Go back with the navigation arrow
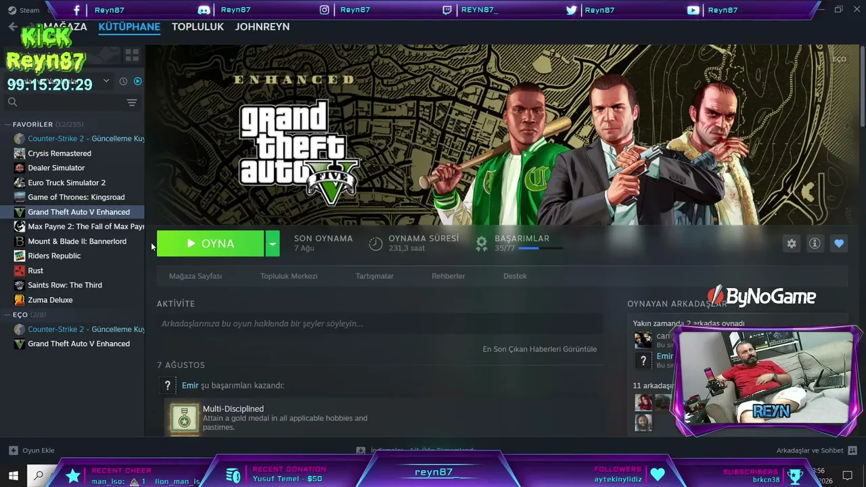 click(x=13, y=26)
